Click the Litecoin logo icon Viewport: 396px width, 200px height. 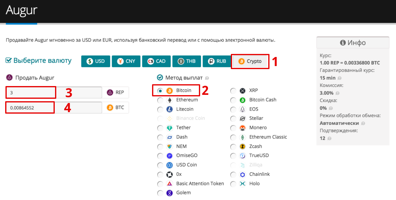click(x=169, y=109)
